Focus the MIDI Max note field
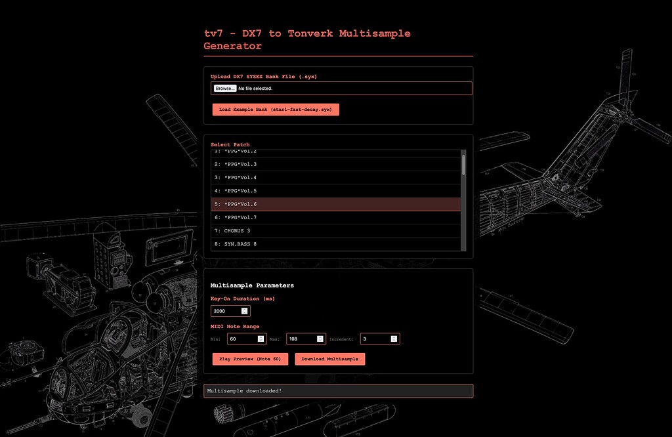672x437 pixels. [306, 339]
